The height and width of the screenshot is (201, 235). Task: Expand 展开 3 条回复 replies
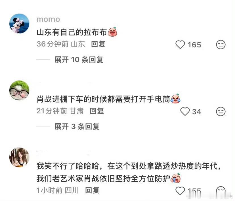(x=77, y=126)
